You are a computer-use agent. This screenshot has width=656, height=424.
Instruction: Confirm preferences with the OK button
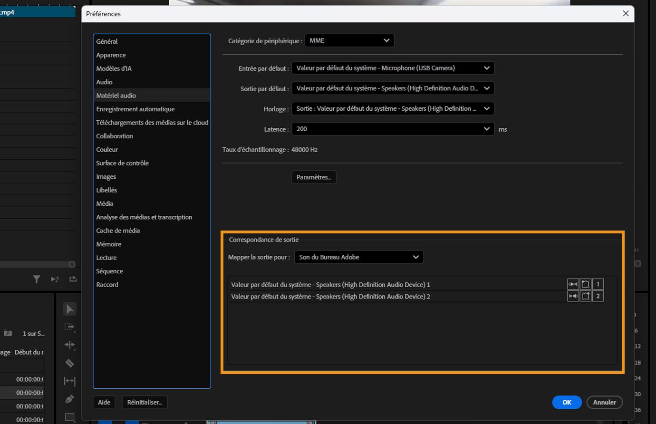click(x=567, y=402)
